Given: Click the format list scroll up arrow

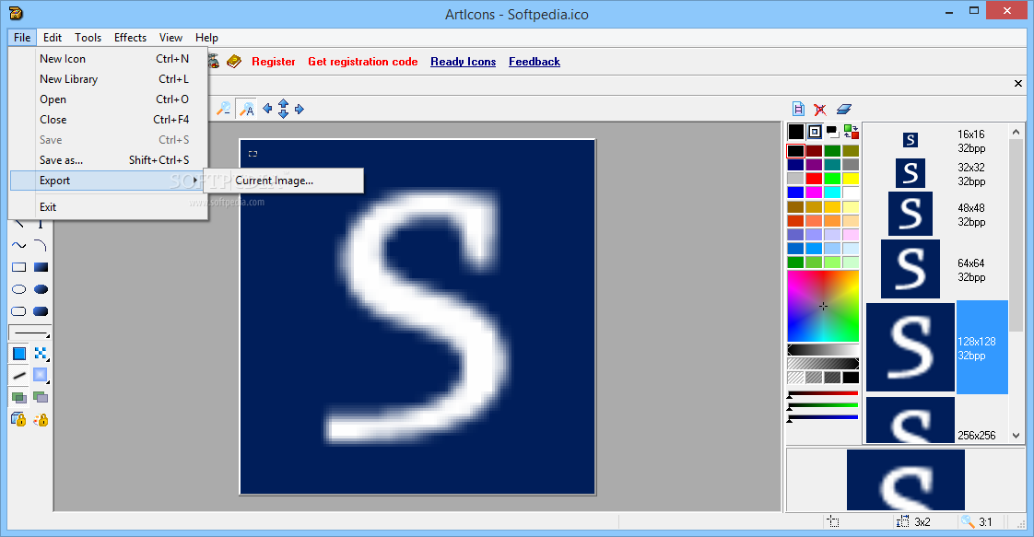Looking at the screenshot, I should (x=1016, y=132).
